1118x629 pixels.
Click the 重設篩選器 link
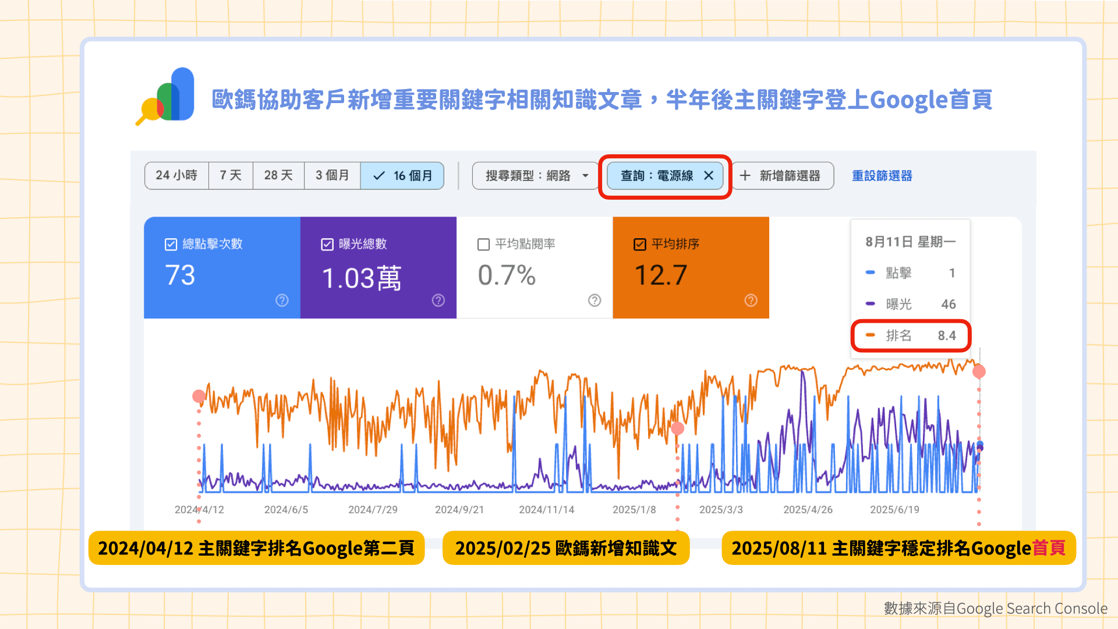coord(882,175)
